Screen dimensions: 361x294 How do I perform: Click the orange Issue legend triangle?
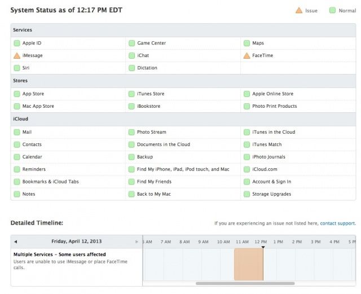[299, 10]
